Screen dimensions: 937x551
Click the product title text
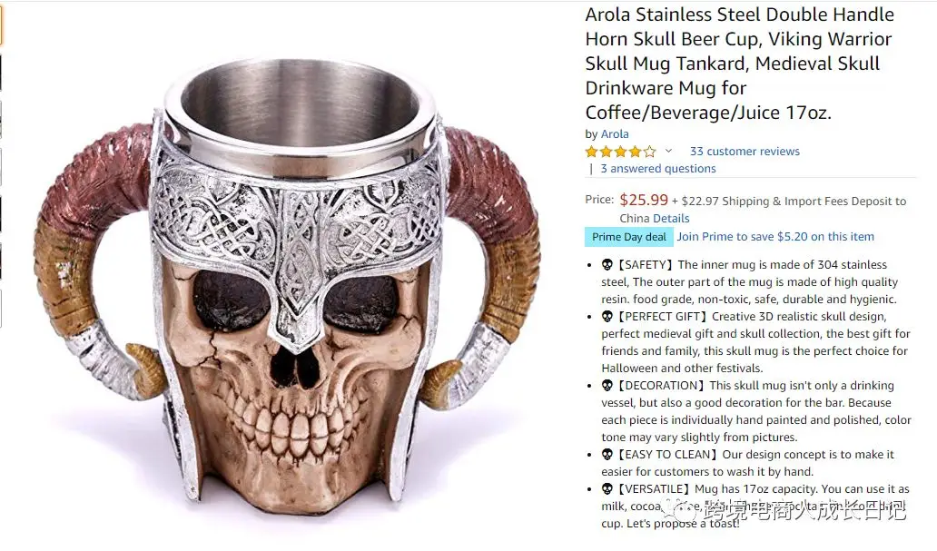pos(740,64)
